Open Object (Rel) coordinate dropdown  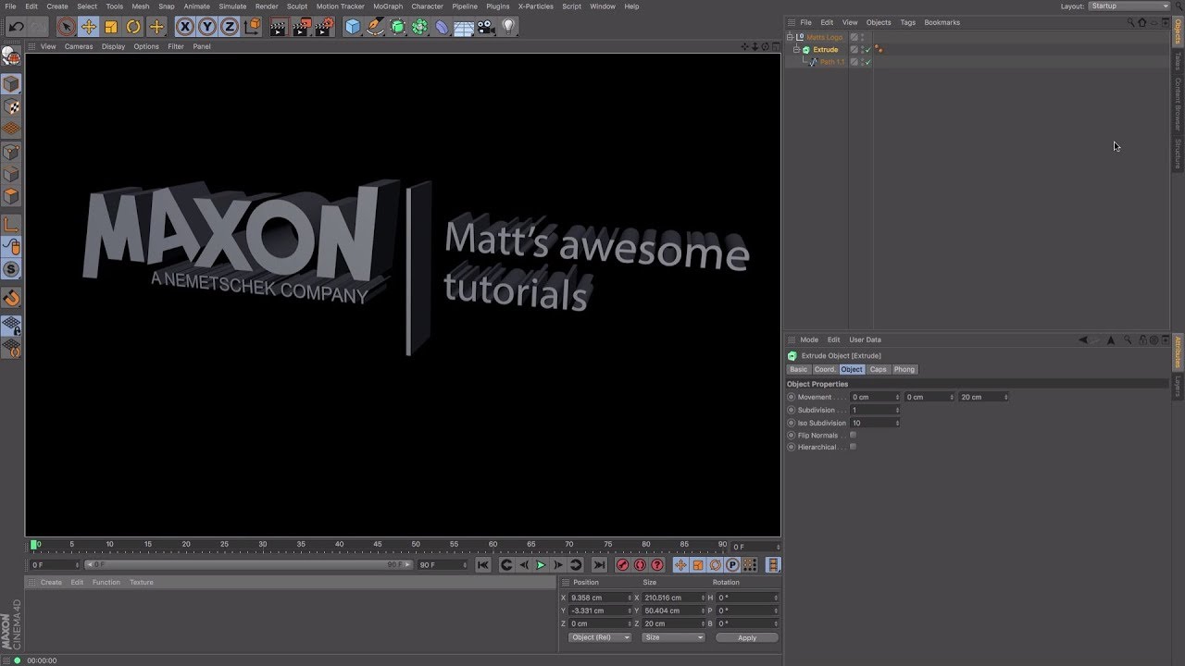(x=600, y=637)
